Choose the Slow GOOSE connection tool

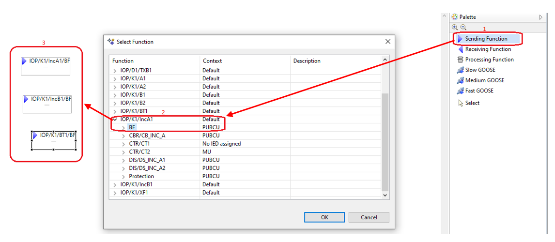(x=480, y=70)
